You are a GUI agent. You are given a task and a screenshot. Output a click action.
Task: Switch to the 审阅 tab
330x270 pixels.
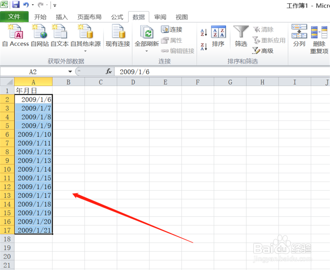coord(160,17)
